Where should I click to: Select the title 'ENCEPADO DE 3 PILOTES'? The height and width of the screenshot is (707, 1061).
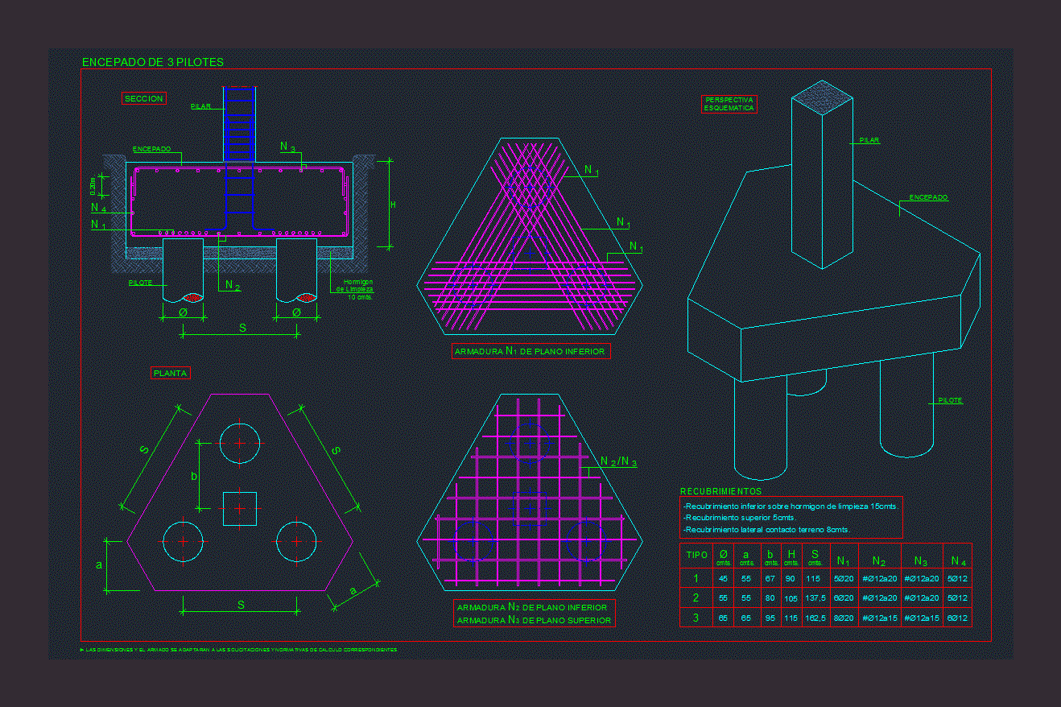click(x=153, y=62)
